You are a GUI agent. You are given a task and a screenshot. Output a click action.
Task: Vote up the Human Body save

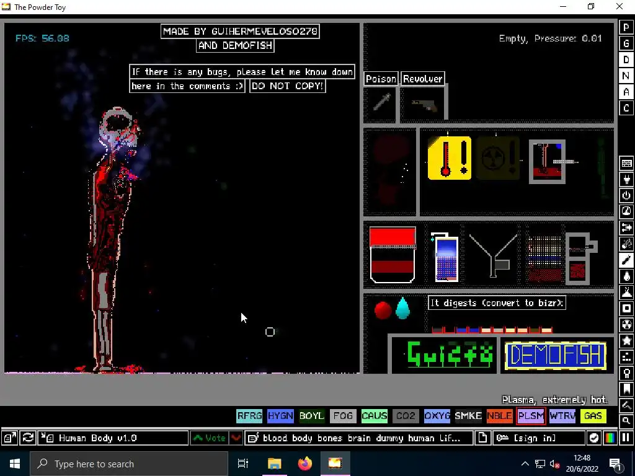point(210,438)
